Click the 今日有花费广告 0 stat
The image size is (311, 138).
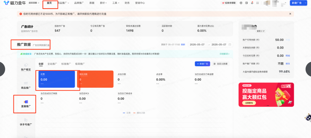(97, 29)
